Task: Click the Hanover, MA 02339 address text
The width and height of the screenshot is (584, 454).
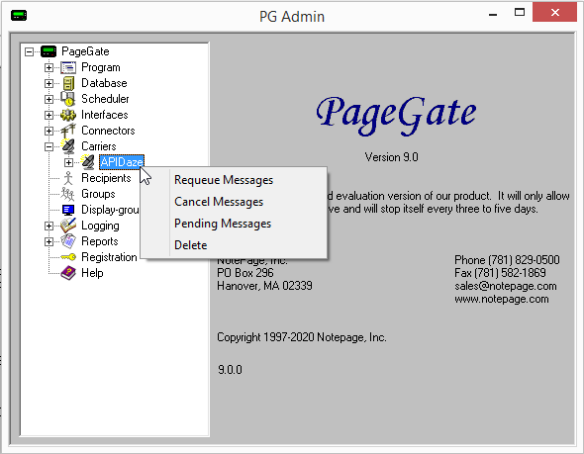Action: point(264,286)
